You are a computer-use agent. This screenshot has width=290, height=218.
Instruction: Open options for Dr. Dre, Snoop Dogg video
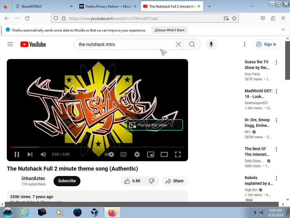click(276, 120)
